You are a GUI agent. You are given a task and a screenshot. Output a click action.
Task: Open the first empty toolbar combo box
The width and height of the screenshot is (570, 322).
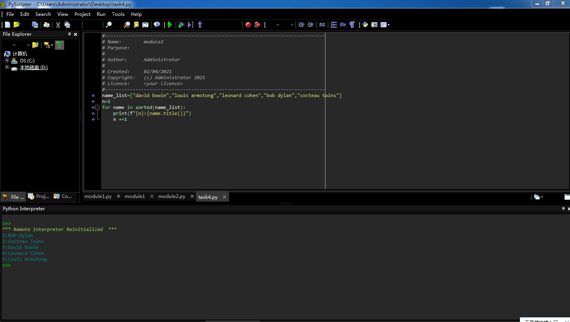pyautogui.click(x=278, y=25)
